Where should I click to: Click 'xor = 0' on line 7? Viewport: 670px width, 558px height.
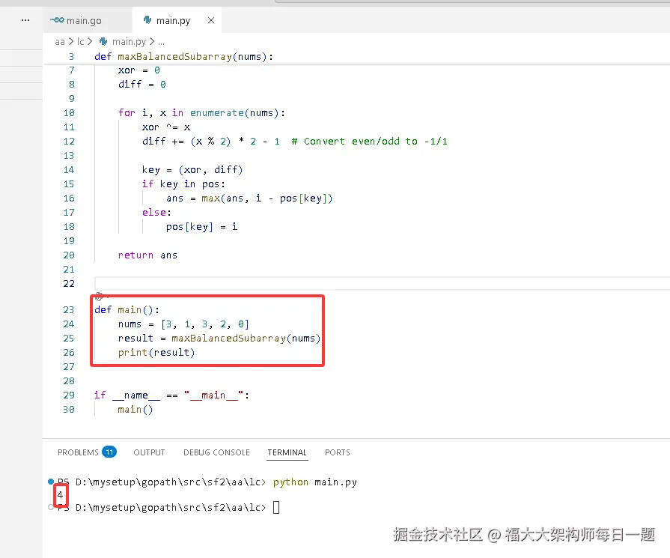tap(139, 70)
